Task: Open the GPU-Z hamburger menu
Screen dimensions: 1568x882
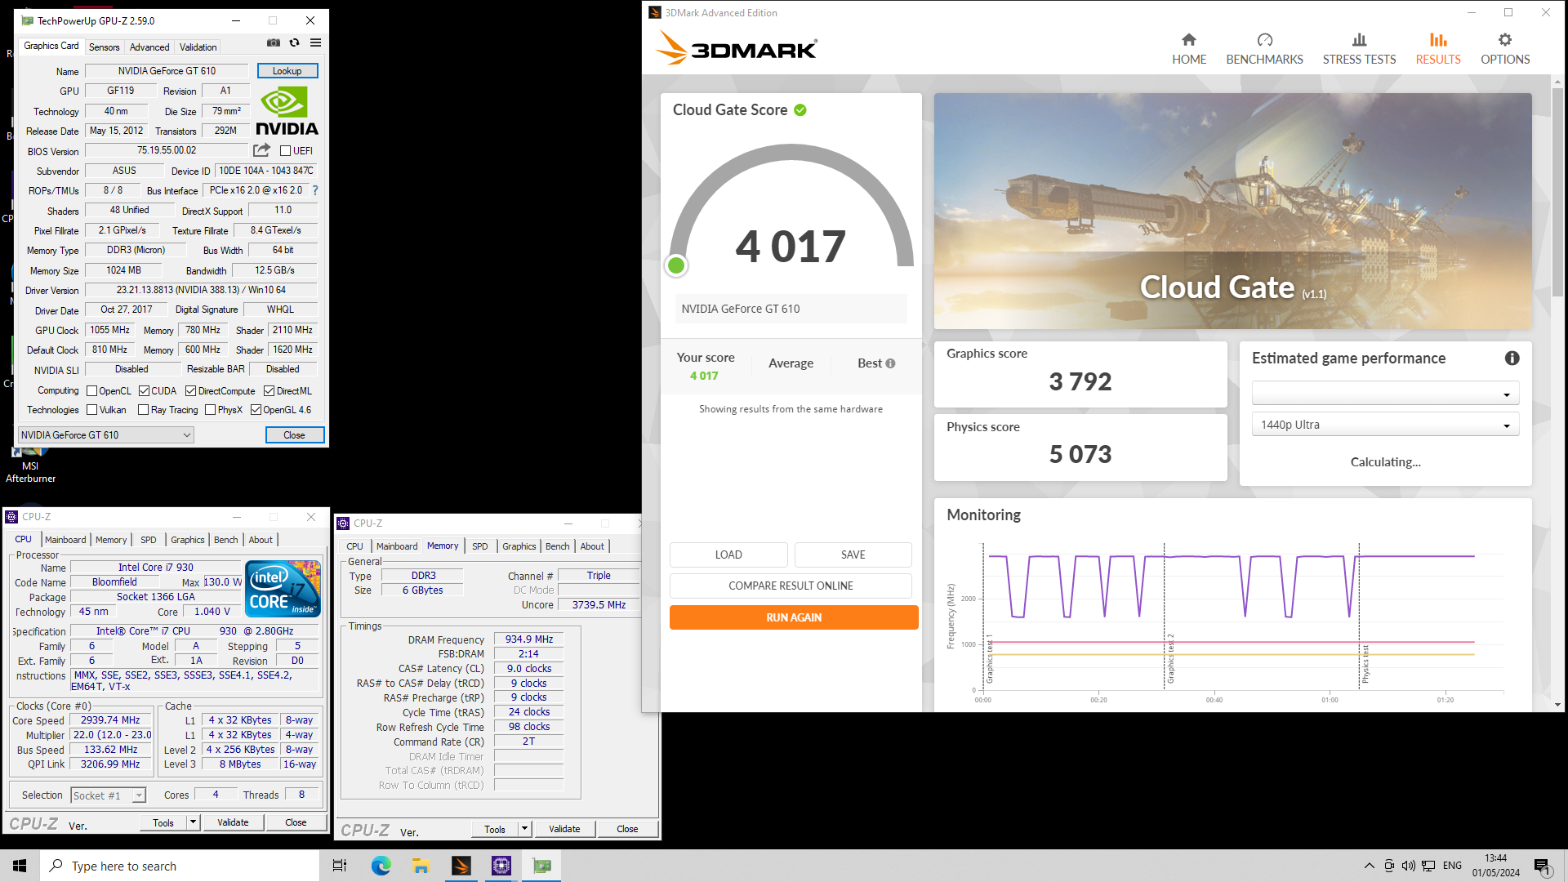Action: pyautogui.click(x=315, y=42)
